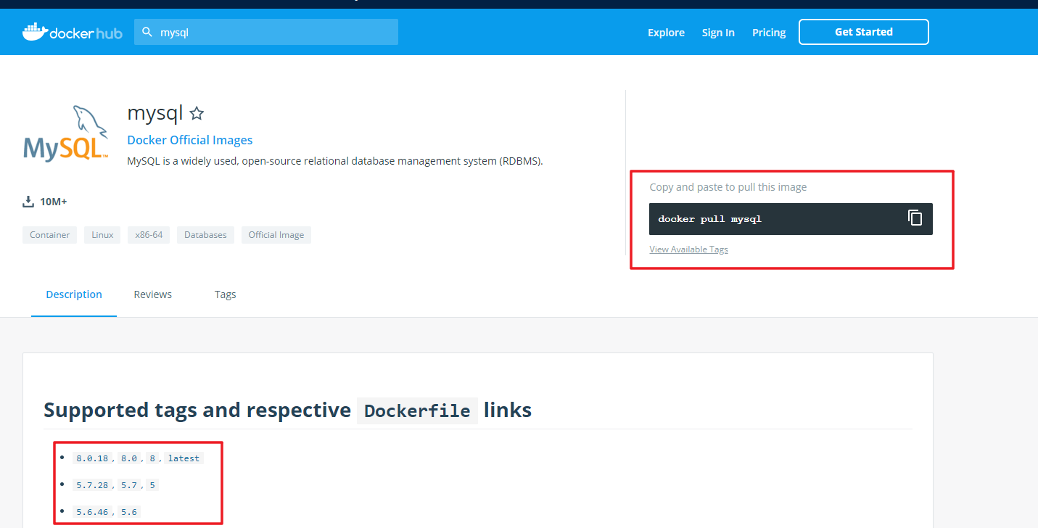1038x528 pixels.
Task: Open the 5.7 tag link
Action: pyautogui.click(x=129, y=485)
